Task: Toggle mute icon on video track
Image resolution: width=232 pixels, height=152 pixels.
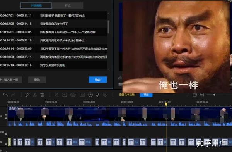Action: pos(6,115)
